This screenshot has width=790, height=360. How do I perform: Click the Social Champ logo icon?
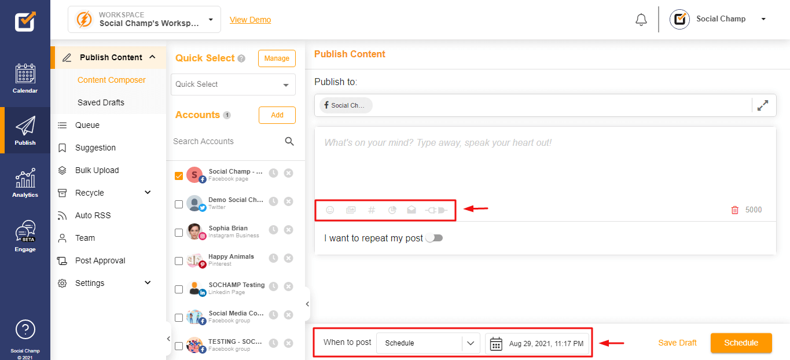(x=25, y=21)
